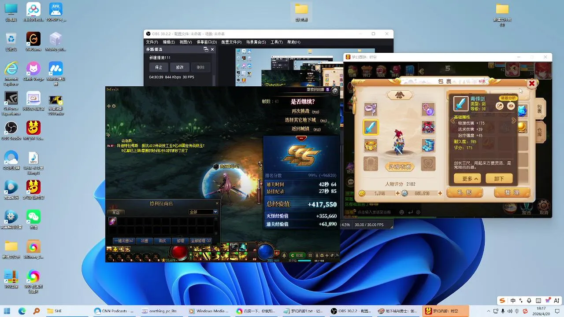564x317 pixels.
Task: Click the share icon on sword tooltip
Action: 500,106
